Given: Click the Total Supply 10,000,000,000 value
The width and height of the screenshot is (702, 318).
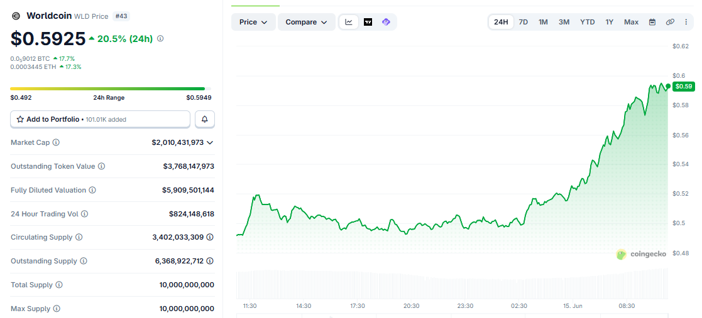Looking at the screenshot, I should (x=187, y=285).
